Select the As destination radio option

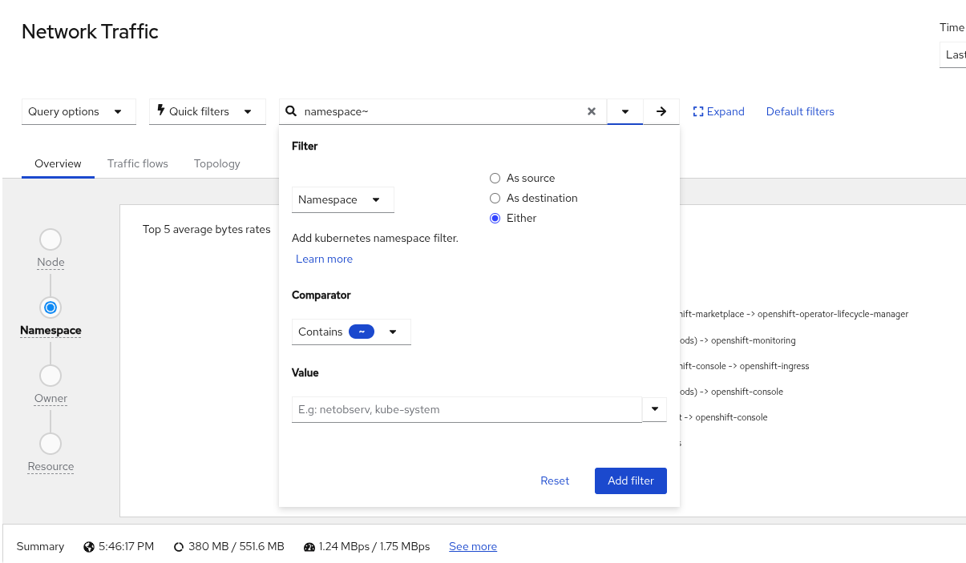point(495,198)
